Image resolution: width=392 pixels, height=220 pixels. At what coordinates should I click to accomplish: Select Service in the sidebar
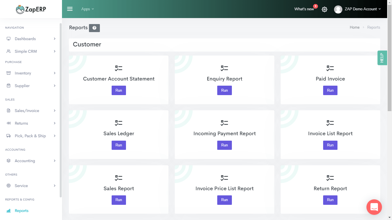[x=31, y=186]
